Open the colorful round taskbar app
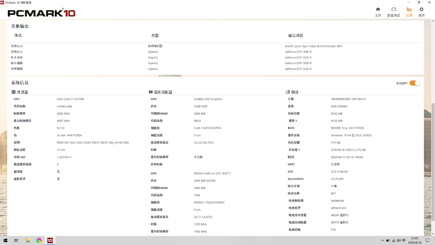The width and height of the screenshot is (435, 245). pyautogui.click(x=39, y=240)
